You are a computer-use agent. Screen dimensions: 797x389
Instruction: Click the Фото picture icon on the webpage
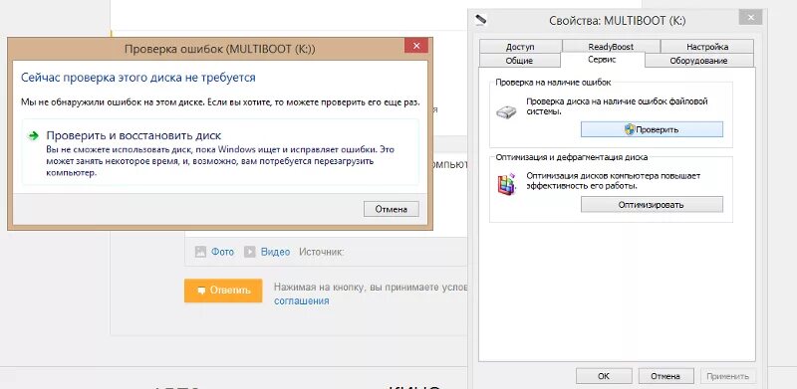(x=201, y=252)
